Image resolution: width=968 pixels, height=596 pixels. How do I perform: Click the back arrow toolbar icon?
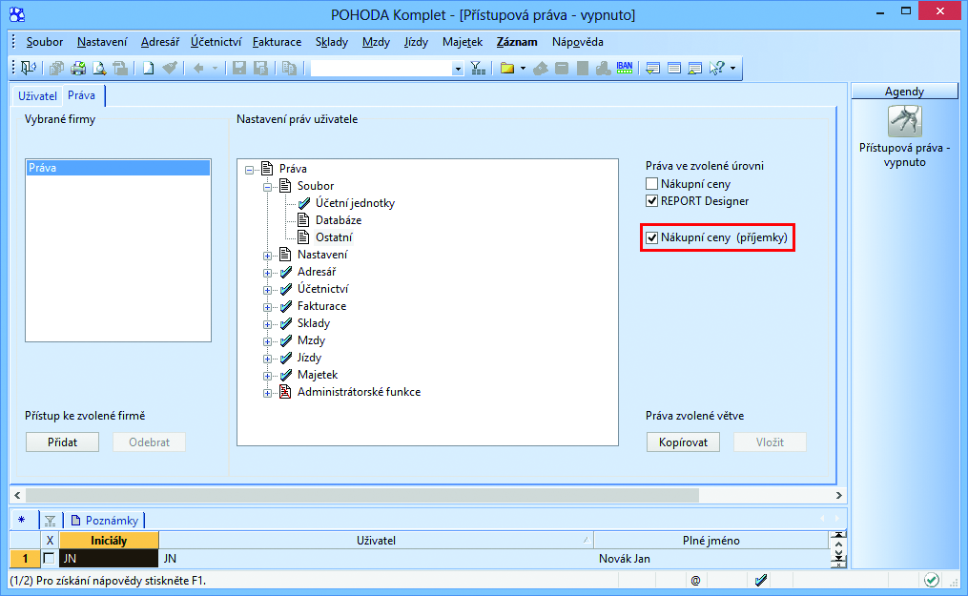point(198,68)
